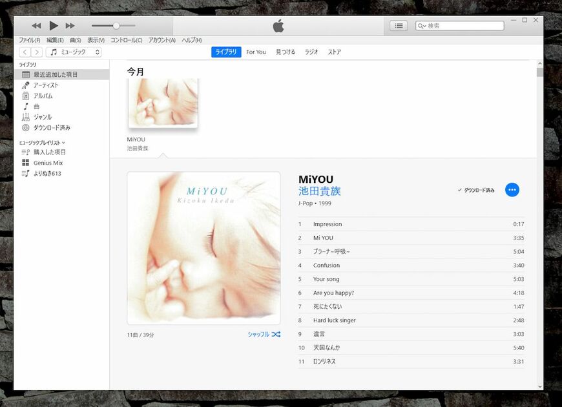Image resolution: width=562 pixels, height=407 pixels.
Task: Switch to the ラジオ tab
Action: [311, 52]
